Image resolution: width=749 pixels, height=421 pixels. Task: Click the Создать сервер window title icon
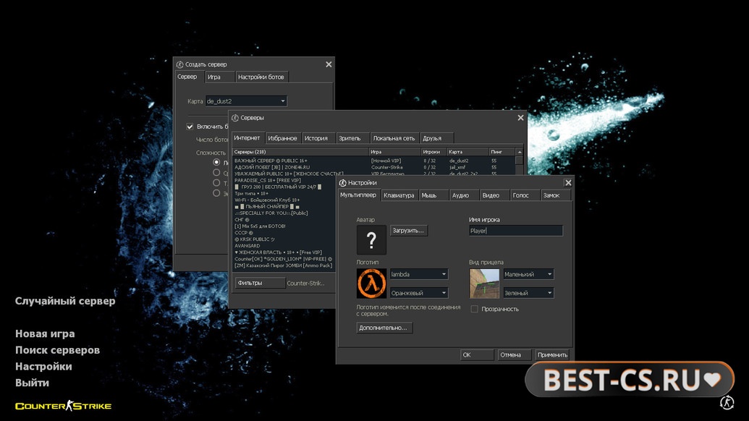pyautogui.click(x=179, y=64)
